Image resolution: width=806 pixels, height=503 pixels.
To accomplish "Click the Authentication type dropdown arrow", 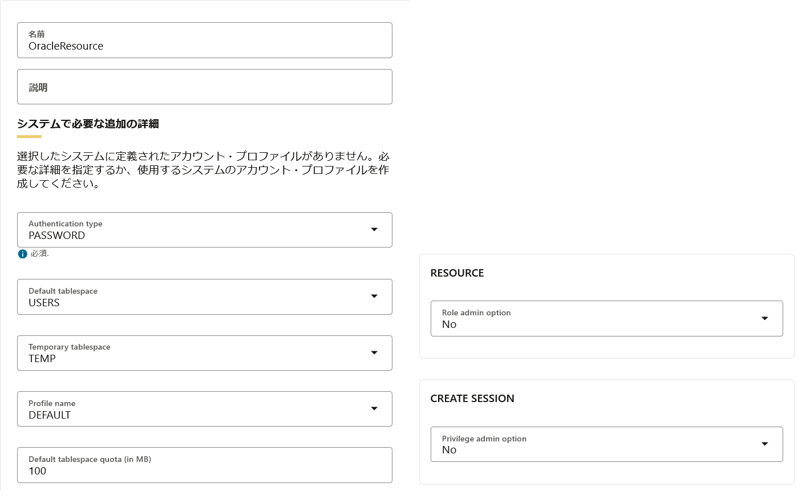I will click(374, 229).
